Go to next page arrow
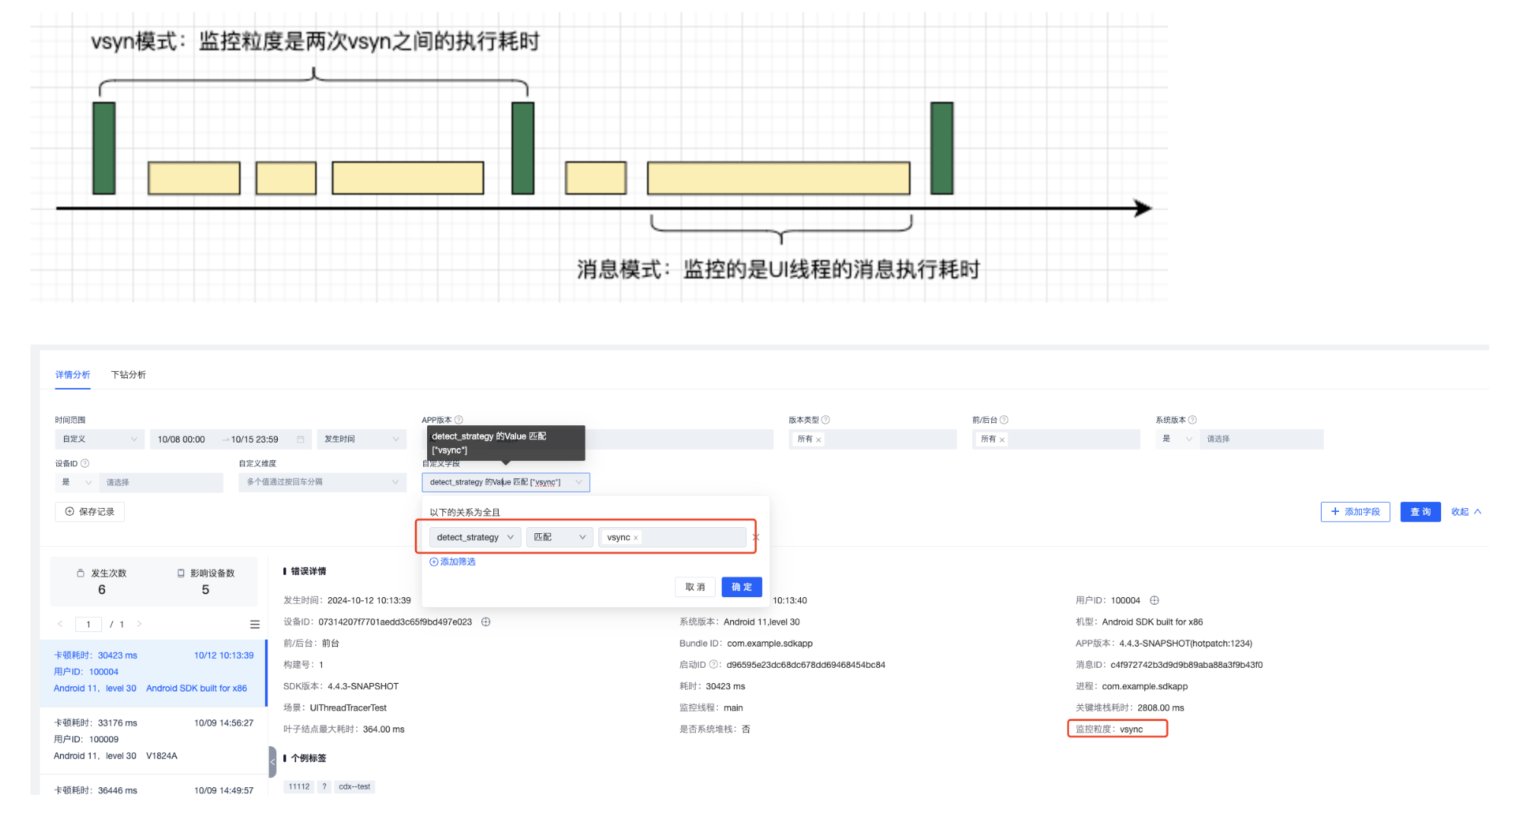The image size is (1518, 823). point(139,624)
